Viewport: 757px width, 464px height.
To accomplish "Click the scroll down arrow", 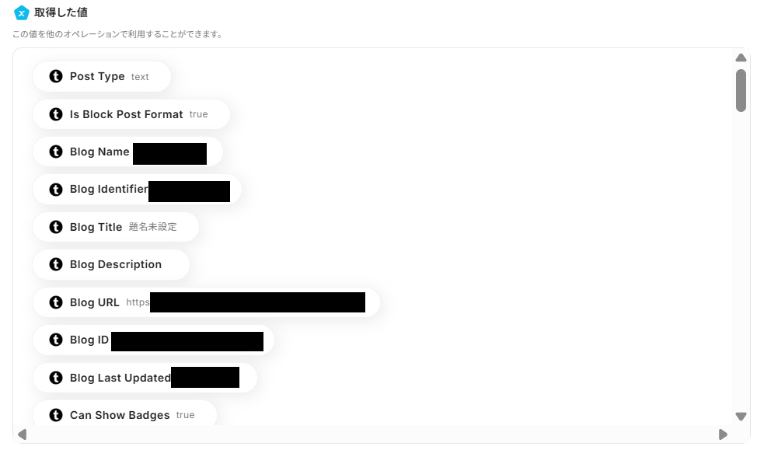I will [x=741, y=416].
